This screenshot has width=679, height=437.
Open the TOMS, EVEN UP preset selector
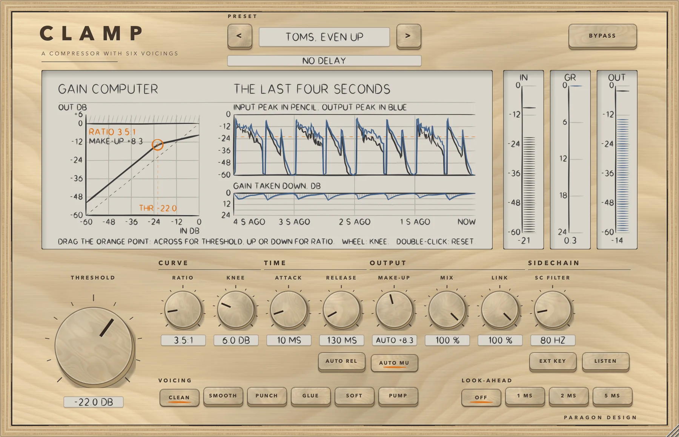pyautogui.click(x=324, y=37)
